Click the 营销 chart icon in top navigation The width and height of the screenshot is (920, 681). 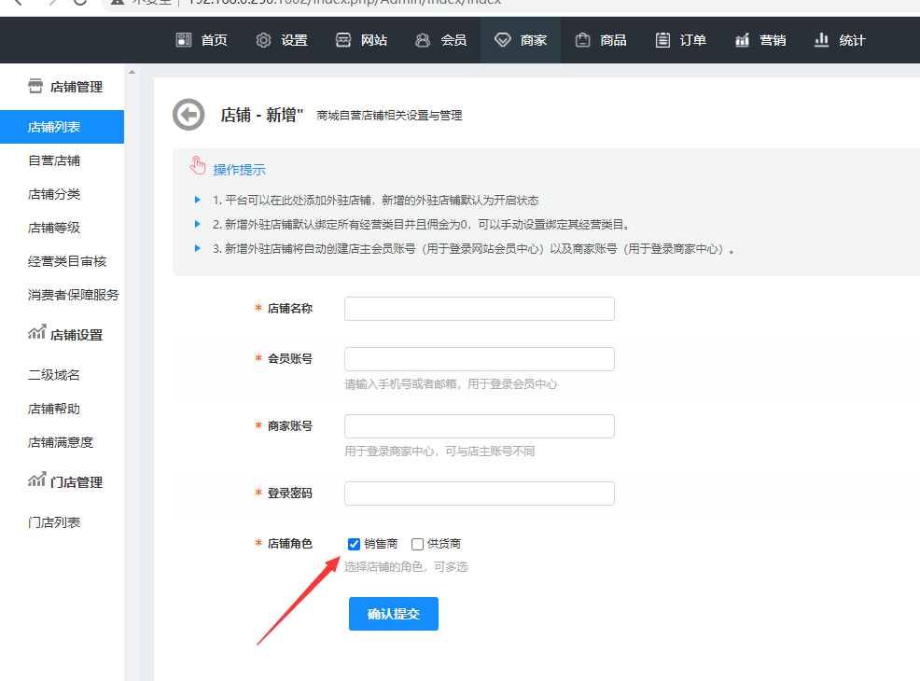tap(743, 40)
